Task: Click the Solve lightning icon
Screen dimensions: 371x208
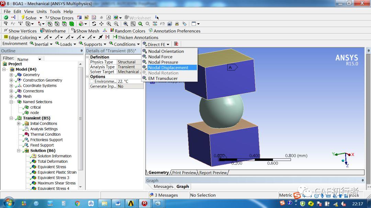Action: 23,18
